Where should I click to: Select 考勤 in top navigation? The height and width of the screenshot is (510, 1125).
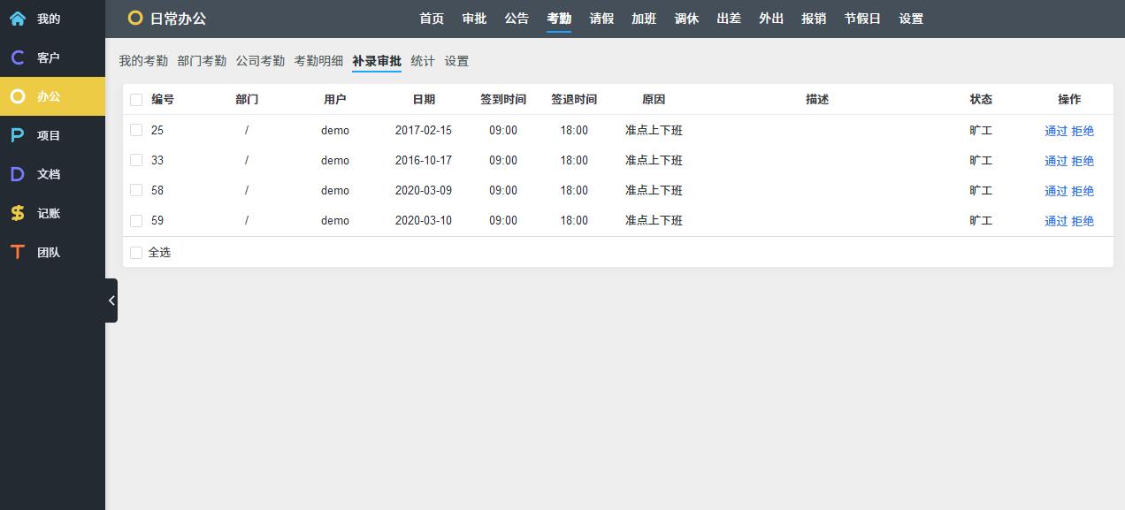click(x=559, y=19)
